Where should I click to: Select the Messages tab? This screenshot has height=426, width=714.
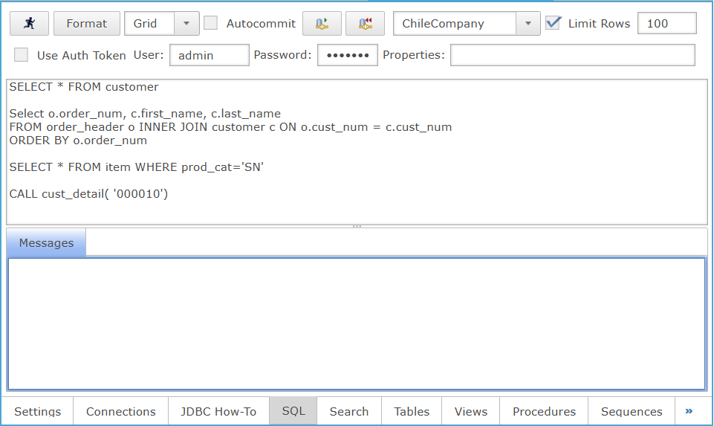pyautogui.click(x=46, y=243)
